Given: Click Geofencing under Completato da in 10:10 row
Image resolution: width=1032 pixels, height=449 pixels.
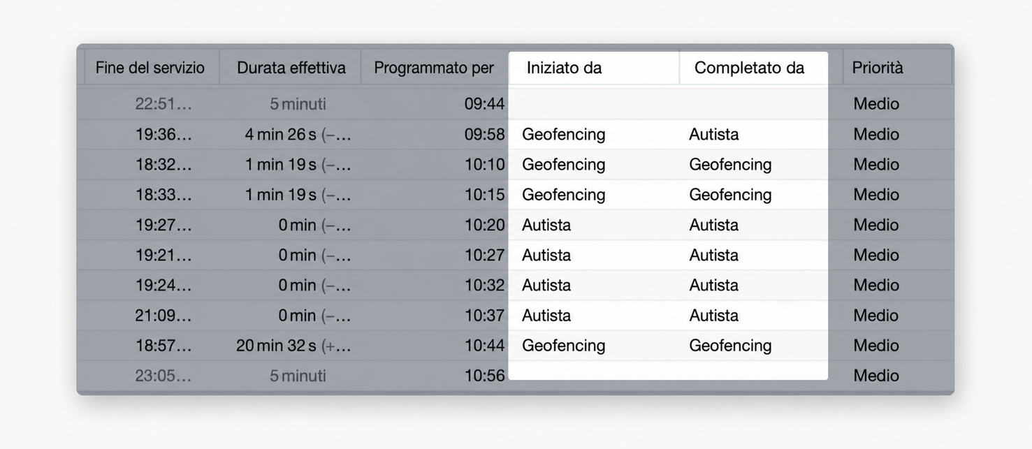Looking at the screenshot, I should point(730,164).
